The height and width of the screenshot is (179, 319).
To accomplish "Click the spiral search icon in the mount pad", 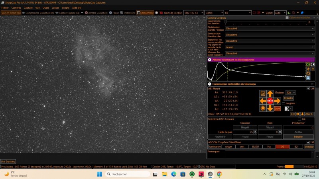I will coord(263,93).
